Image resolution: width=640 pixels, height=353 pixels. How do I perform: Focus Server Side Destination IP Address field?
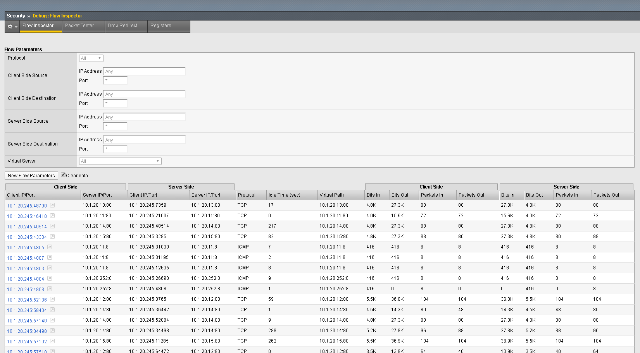[x=144, y=140]
